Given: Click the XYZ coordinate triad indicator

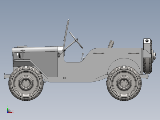Looking at the screenshot, I should tap(10, 110).
